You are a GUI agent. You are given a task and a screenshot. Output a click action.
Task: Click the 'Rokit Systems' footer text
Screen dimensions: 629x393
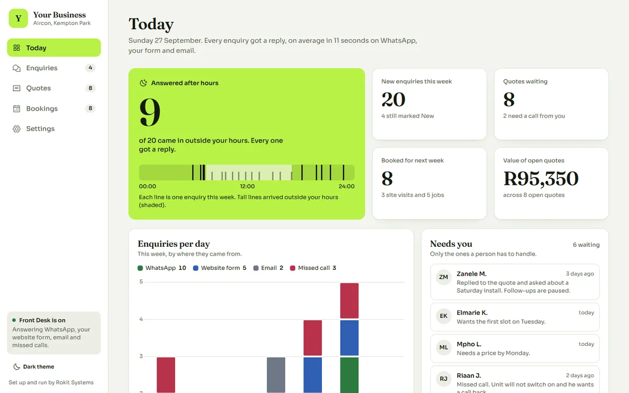click(x=75, y=383)
